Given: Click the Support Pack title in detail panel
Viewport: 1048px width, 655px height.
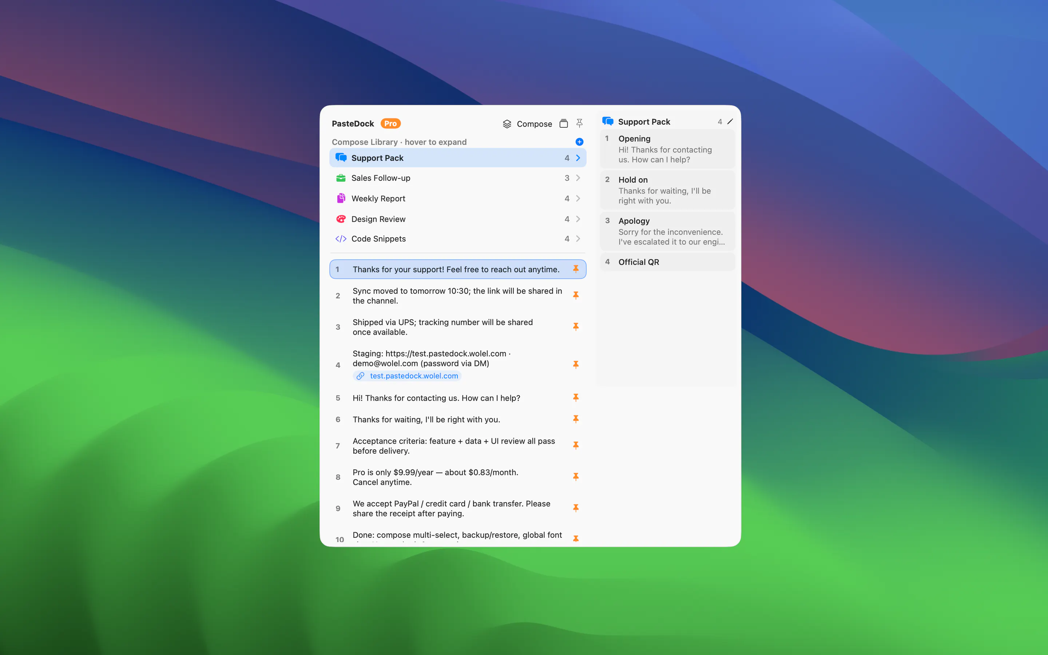Looking at the screenshot, I should [644, 122].
